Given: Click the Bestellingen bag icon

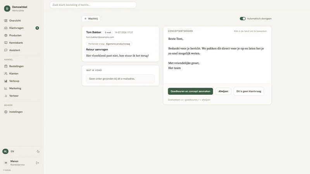Looking at the screenshot, I should click(6, 66).
